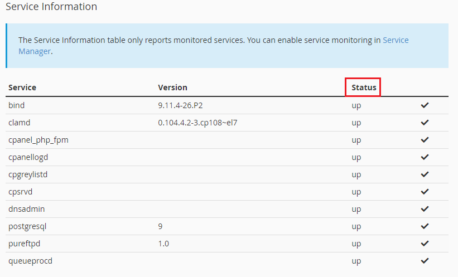Screen dimensions: 458x277
Task: Click the clamd status checkmark icon
Action: pos(425,123)
